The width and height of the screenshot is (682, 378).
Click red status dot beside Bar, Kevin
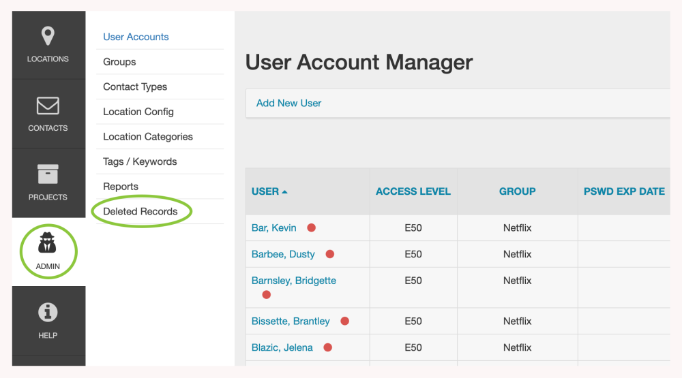(311, 228)
